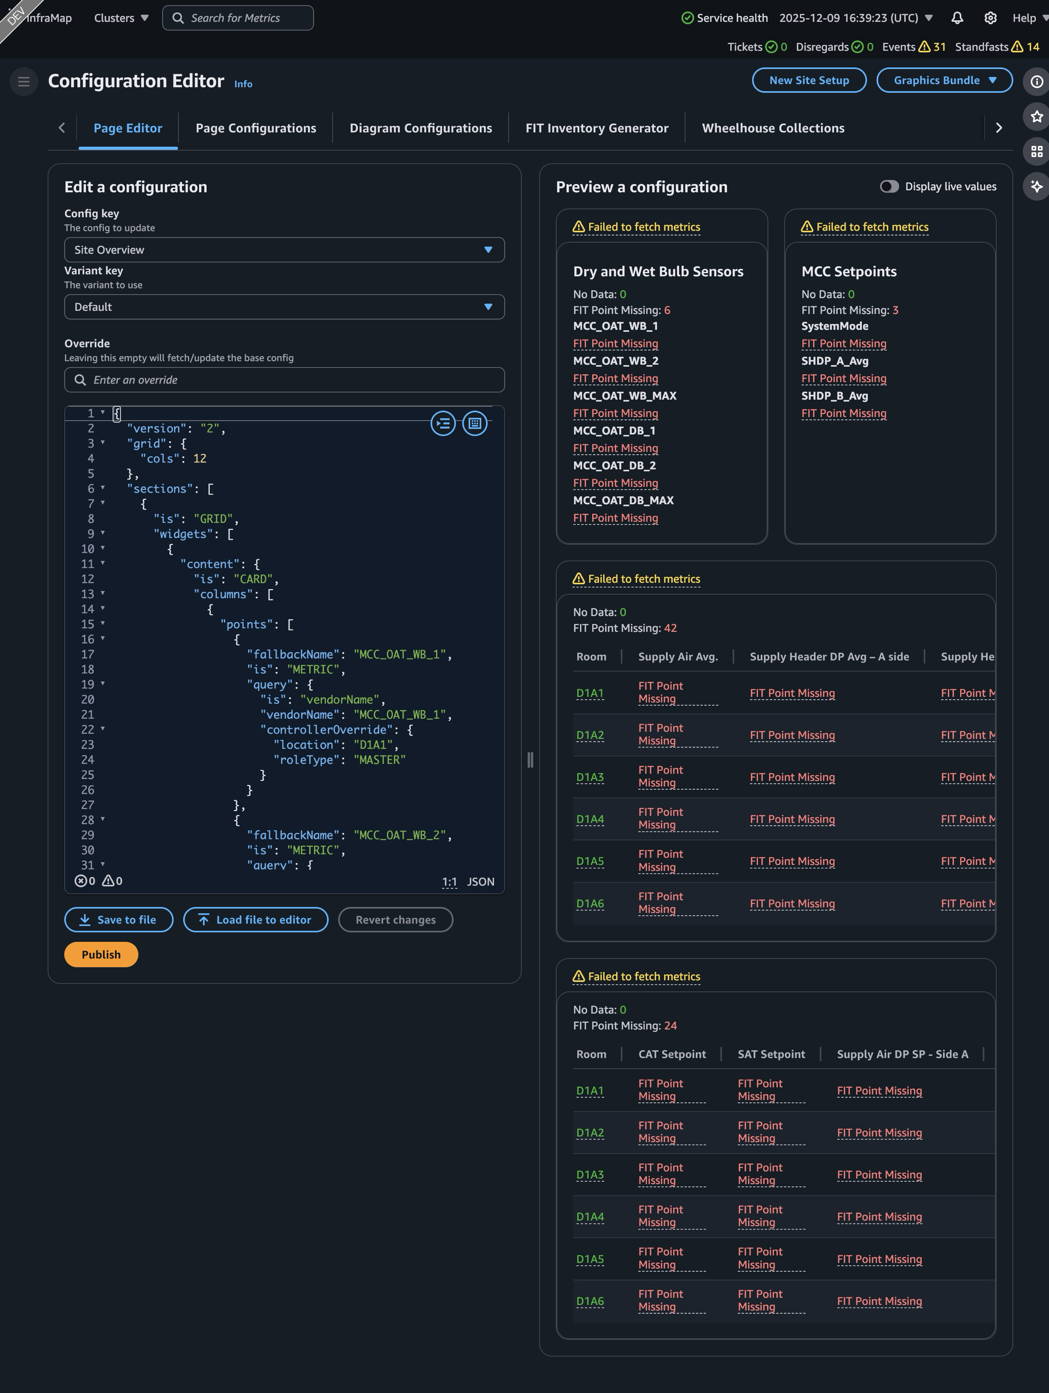Click Load file to editor button
1049x1393 pixels.
coord(256,919)
